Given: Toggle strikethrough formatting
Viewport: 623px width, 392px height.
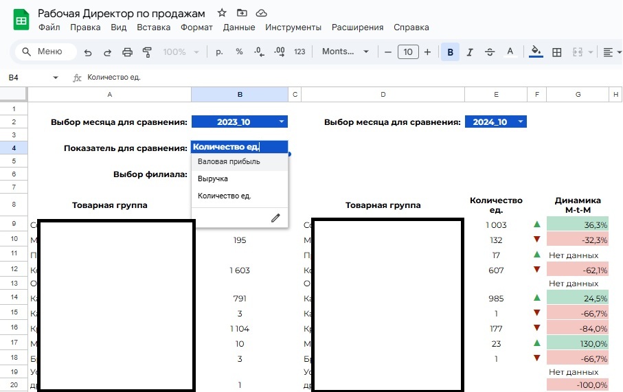Looking at the screenshot, I should click(x=490, y=52).
